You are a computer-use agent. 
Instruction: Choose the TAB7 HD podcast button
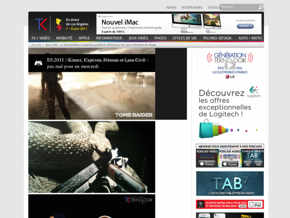(258, 164)
